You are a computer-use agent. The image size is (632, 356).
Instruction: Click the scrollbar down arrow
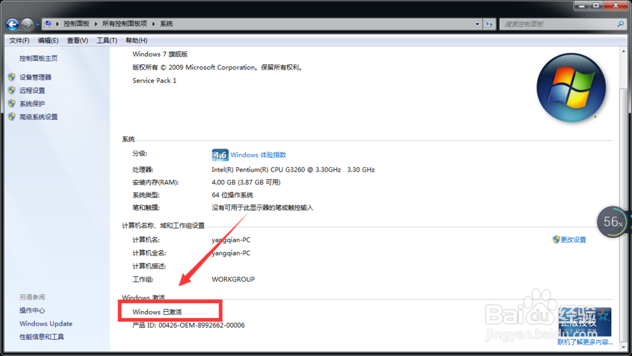click(x=623, y=347)
